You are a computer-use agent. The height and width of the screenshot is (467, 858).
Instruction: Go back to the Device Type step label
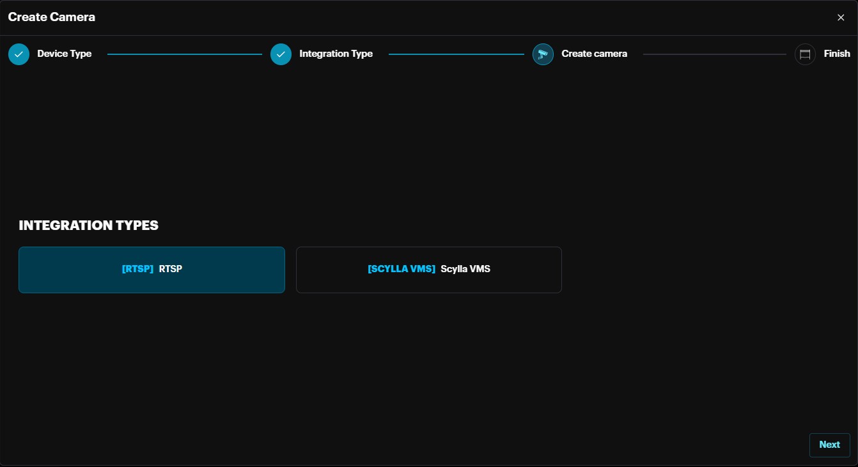point(64,54)
